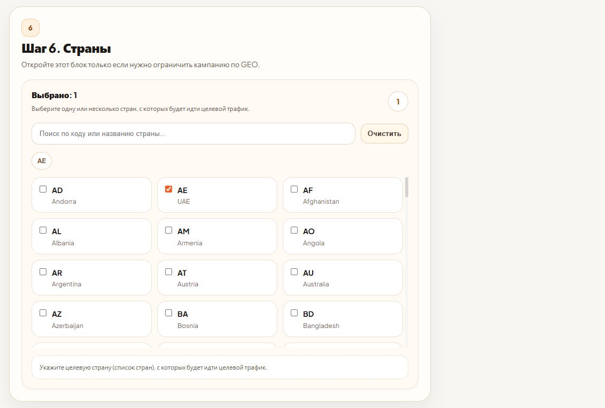Check the AO Angola checkbox

coord(294,230)
